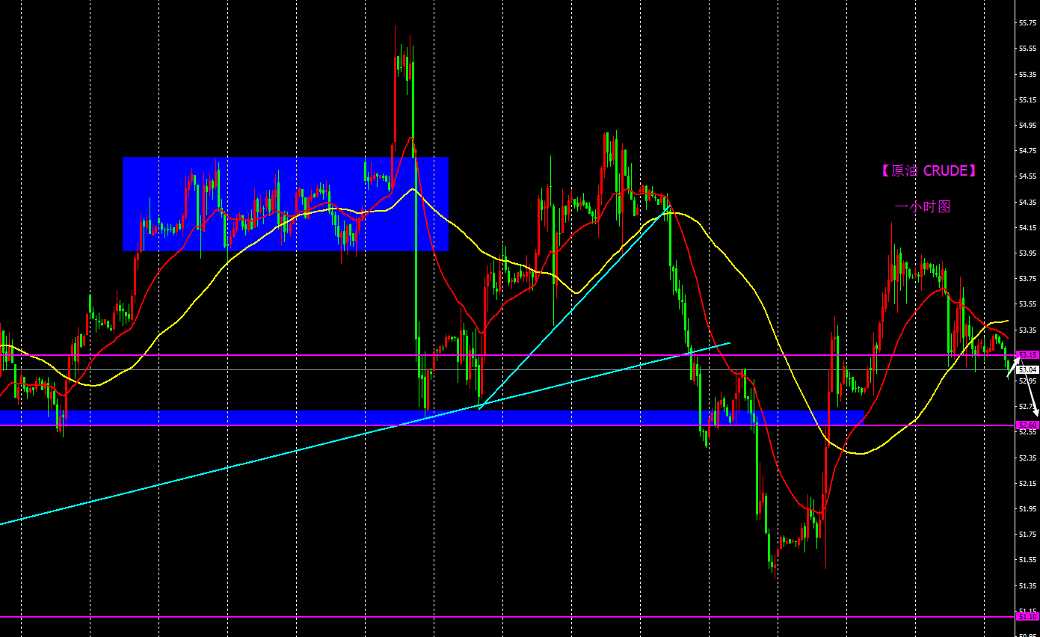Click the 52.35 price axis label
Screen dimensions: 1040x637
point(1027,458)
